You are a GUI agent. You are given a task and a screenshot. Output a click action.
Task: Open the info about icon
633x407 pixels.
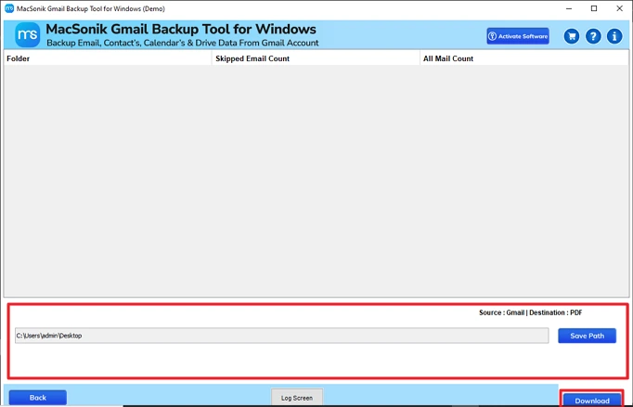pyautogui.click(x=614, y=36)
